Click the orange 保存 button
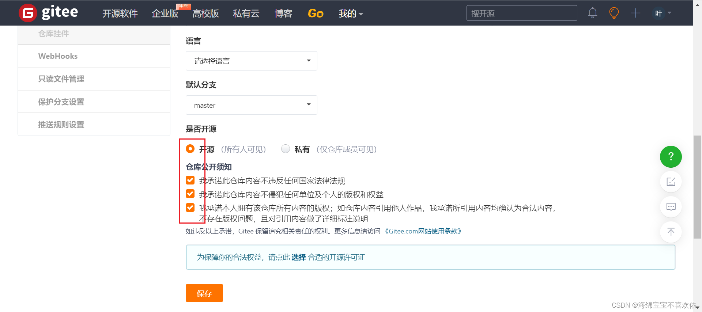 (x=204, y=293)
